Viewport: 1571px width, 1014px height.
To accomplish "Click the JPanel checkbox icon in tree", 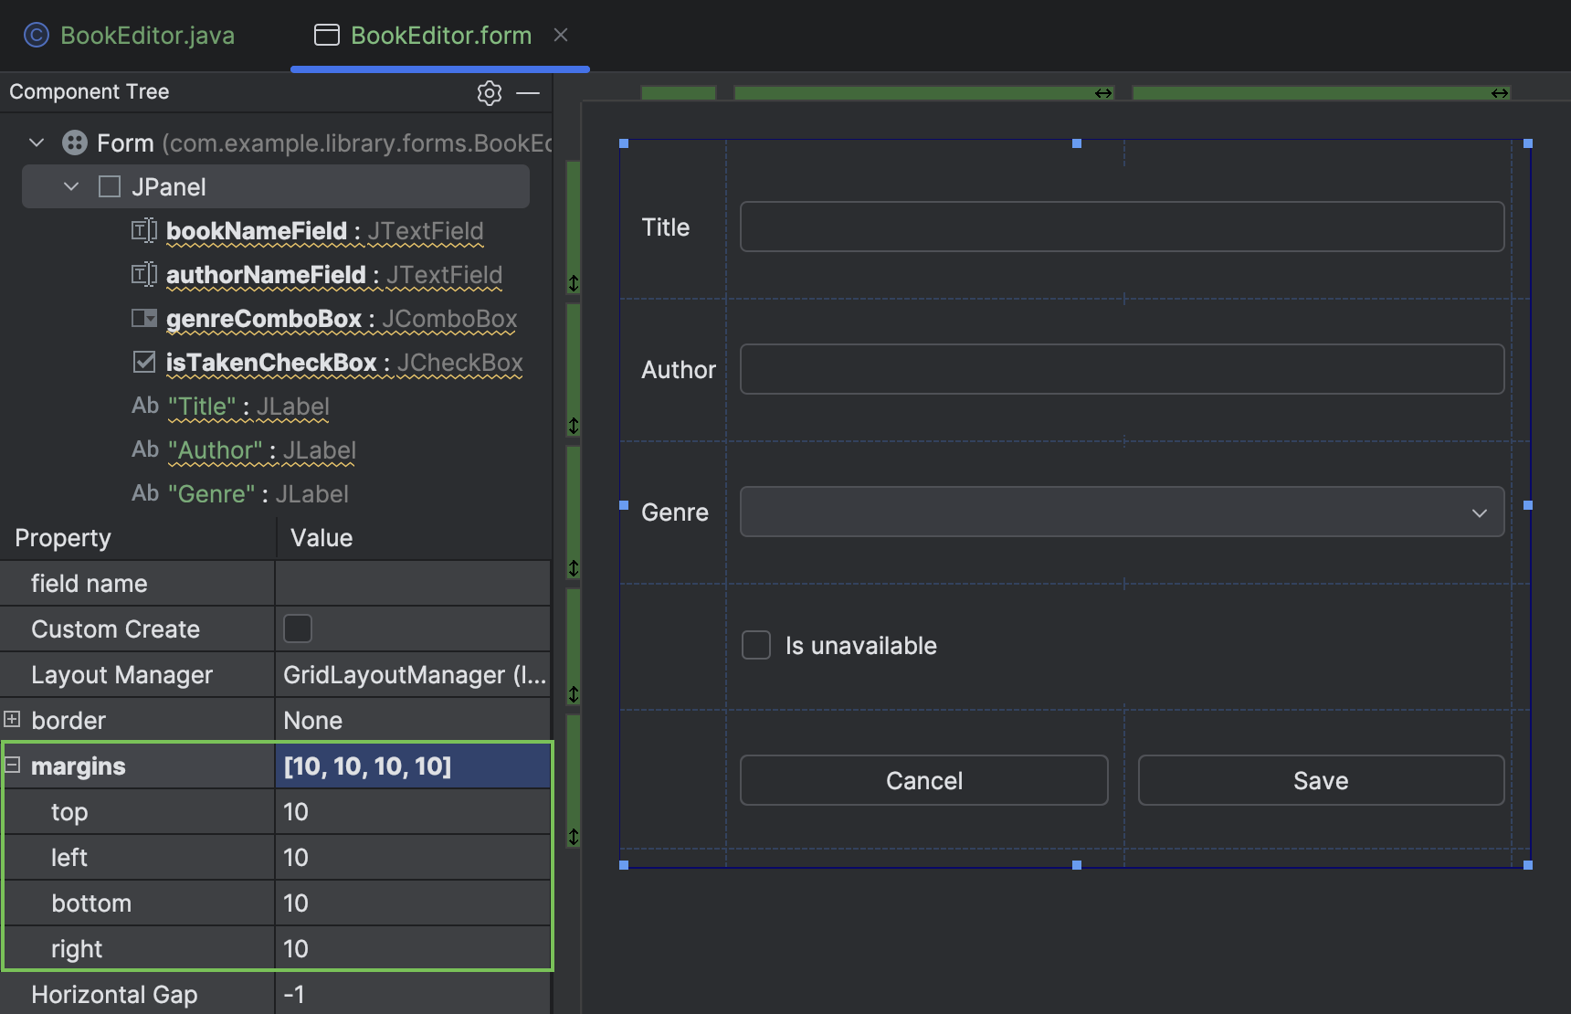I will pos(109,186).
